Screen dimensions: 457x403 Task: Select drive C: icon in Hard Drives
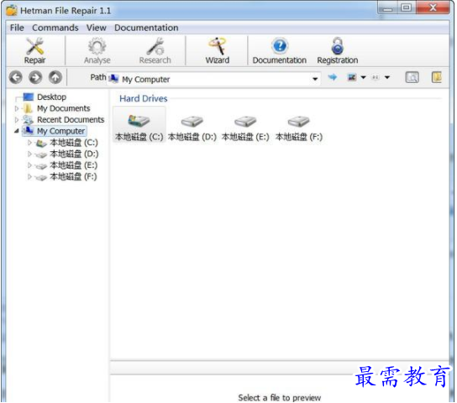[x=139, y=121]
